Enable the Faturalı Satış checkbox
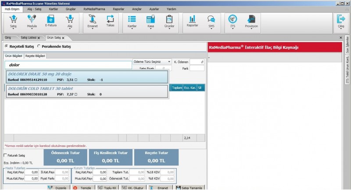 pyautogui.click(x=5, y=155)
